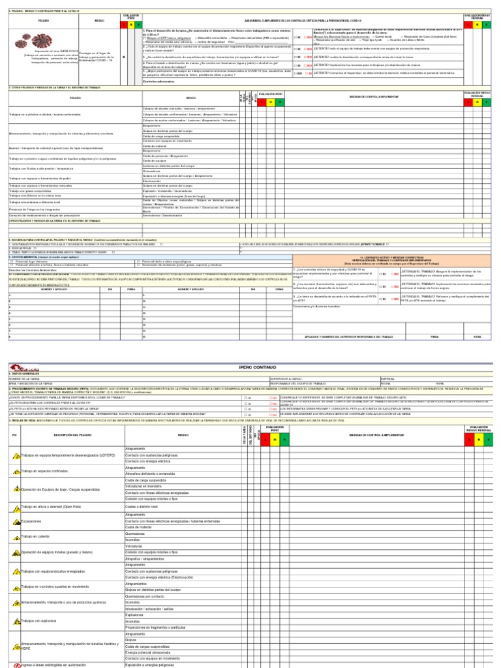The height and width of the screenshot is (668, 501).
Task: Click the warning icon beside 'Excavaciones'
Action: [16, 521]
